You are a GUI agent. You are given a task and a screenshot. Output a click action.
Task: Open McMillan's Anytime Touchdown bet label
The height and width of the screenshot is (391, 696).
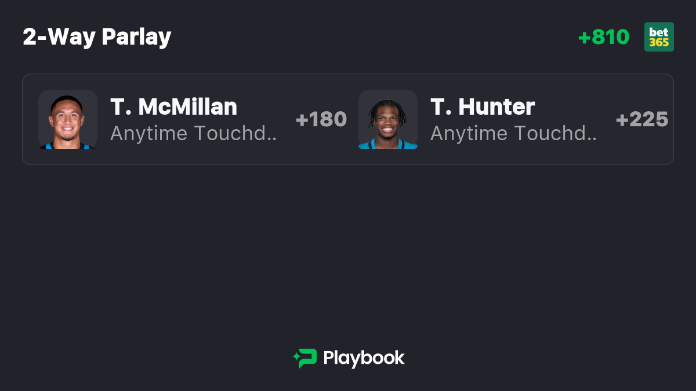pyautogui.click(x=194, y=133)
